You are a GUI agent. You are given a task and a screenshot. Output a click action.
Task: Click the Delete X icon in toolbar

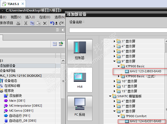tap(45, 23)
